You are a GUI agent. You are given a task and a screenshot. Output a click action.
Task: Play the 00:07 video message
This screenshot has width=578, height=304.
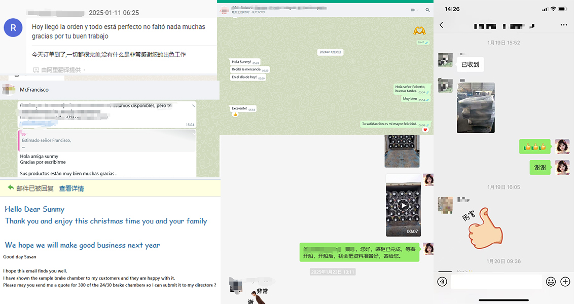tap(403, 205)
